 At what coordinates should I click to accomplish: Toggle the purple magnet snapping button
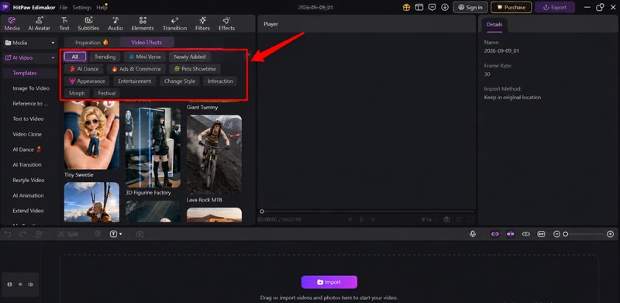point(511,234)
